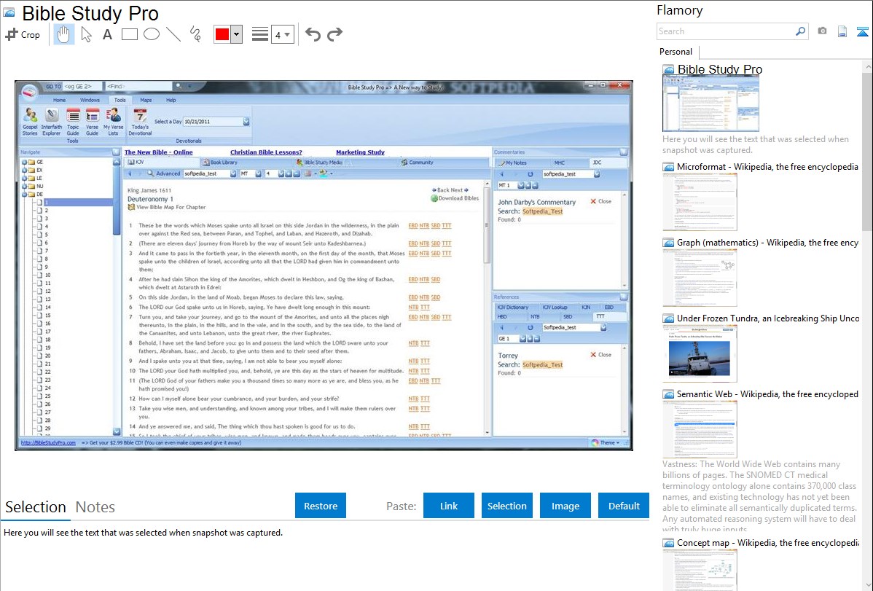Click the Restore button
Image resolution: width=873 pixels, height=591 pixels.
pyautogui.click(x=321, y=506)
